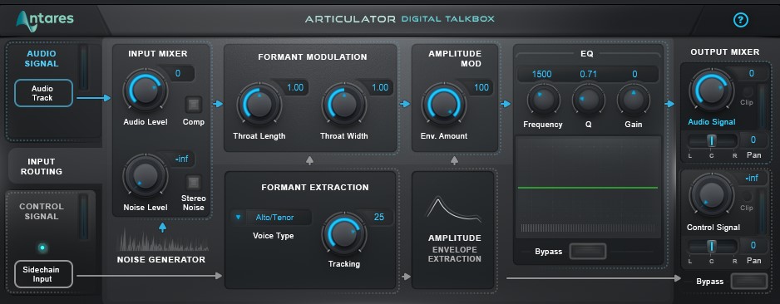Image resolution: width=780 pixels, height=304 pixels.
Task: Click the Tracking knob
Action: (343, 234)
